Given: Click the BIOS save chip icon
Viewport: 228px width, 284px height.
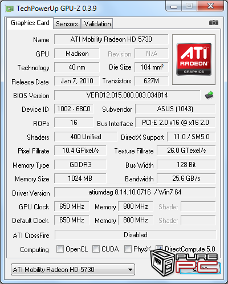Looking at the screenshot, I should pos(209,95).
